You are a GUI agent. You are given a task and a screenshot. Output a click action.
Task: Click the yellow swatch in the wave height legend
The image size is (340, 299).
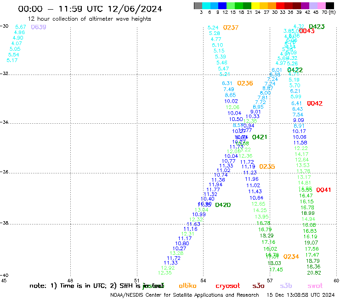click(255, 6)
